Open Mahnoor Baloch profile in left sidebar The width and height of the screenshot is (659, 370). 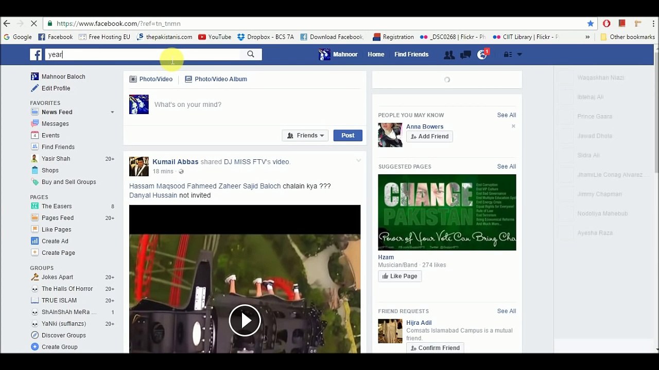(58, 77)
